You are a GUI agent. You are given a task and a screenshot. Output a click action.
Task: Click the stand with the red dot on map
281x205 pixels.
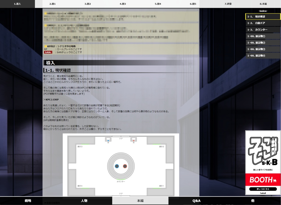(x=134, y=139)
